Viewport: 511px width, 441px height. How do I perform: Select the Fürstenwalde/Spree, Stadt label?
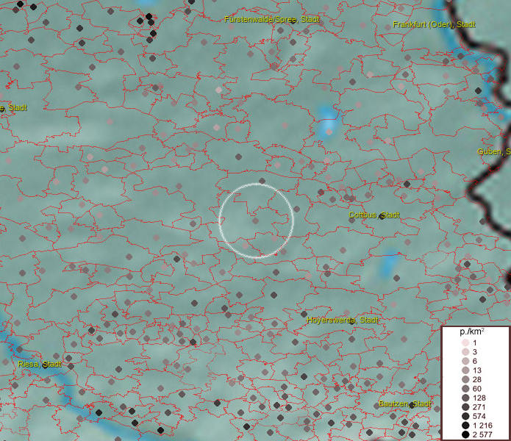click(272, 19)
